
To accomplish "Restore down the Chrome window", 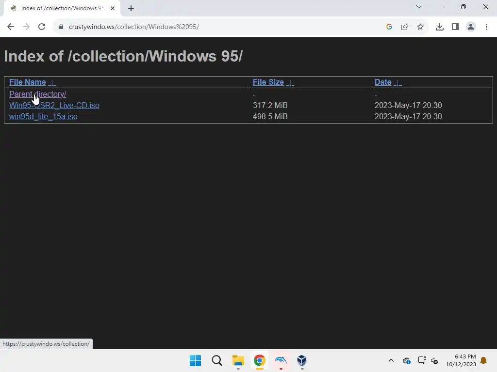I will 464,7.
